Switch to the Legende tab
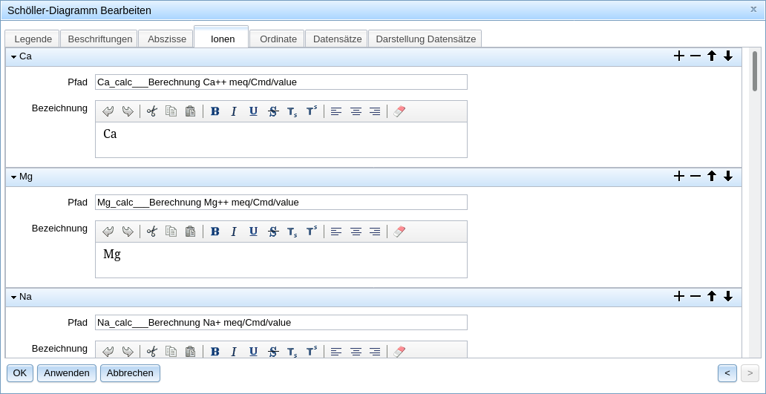Image resolution: width=766 pixels, height=394 pixels. 33,39
